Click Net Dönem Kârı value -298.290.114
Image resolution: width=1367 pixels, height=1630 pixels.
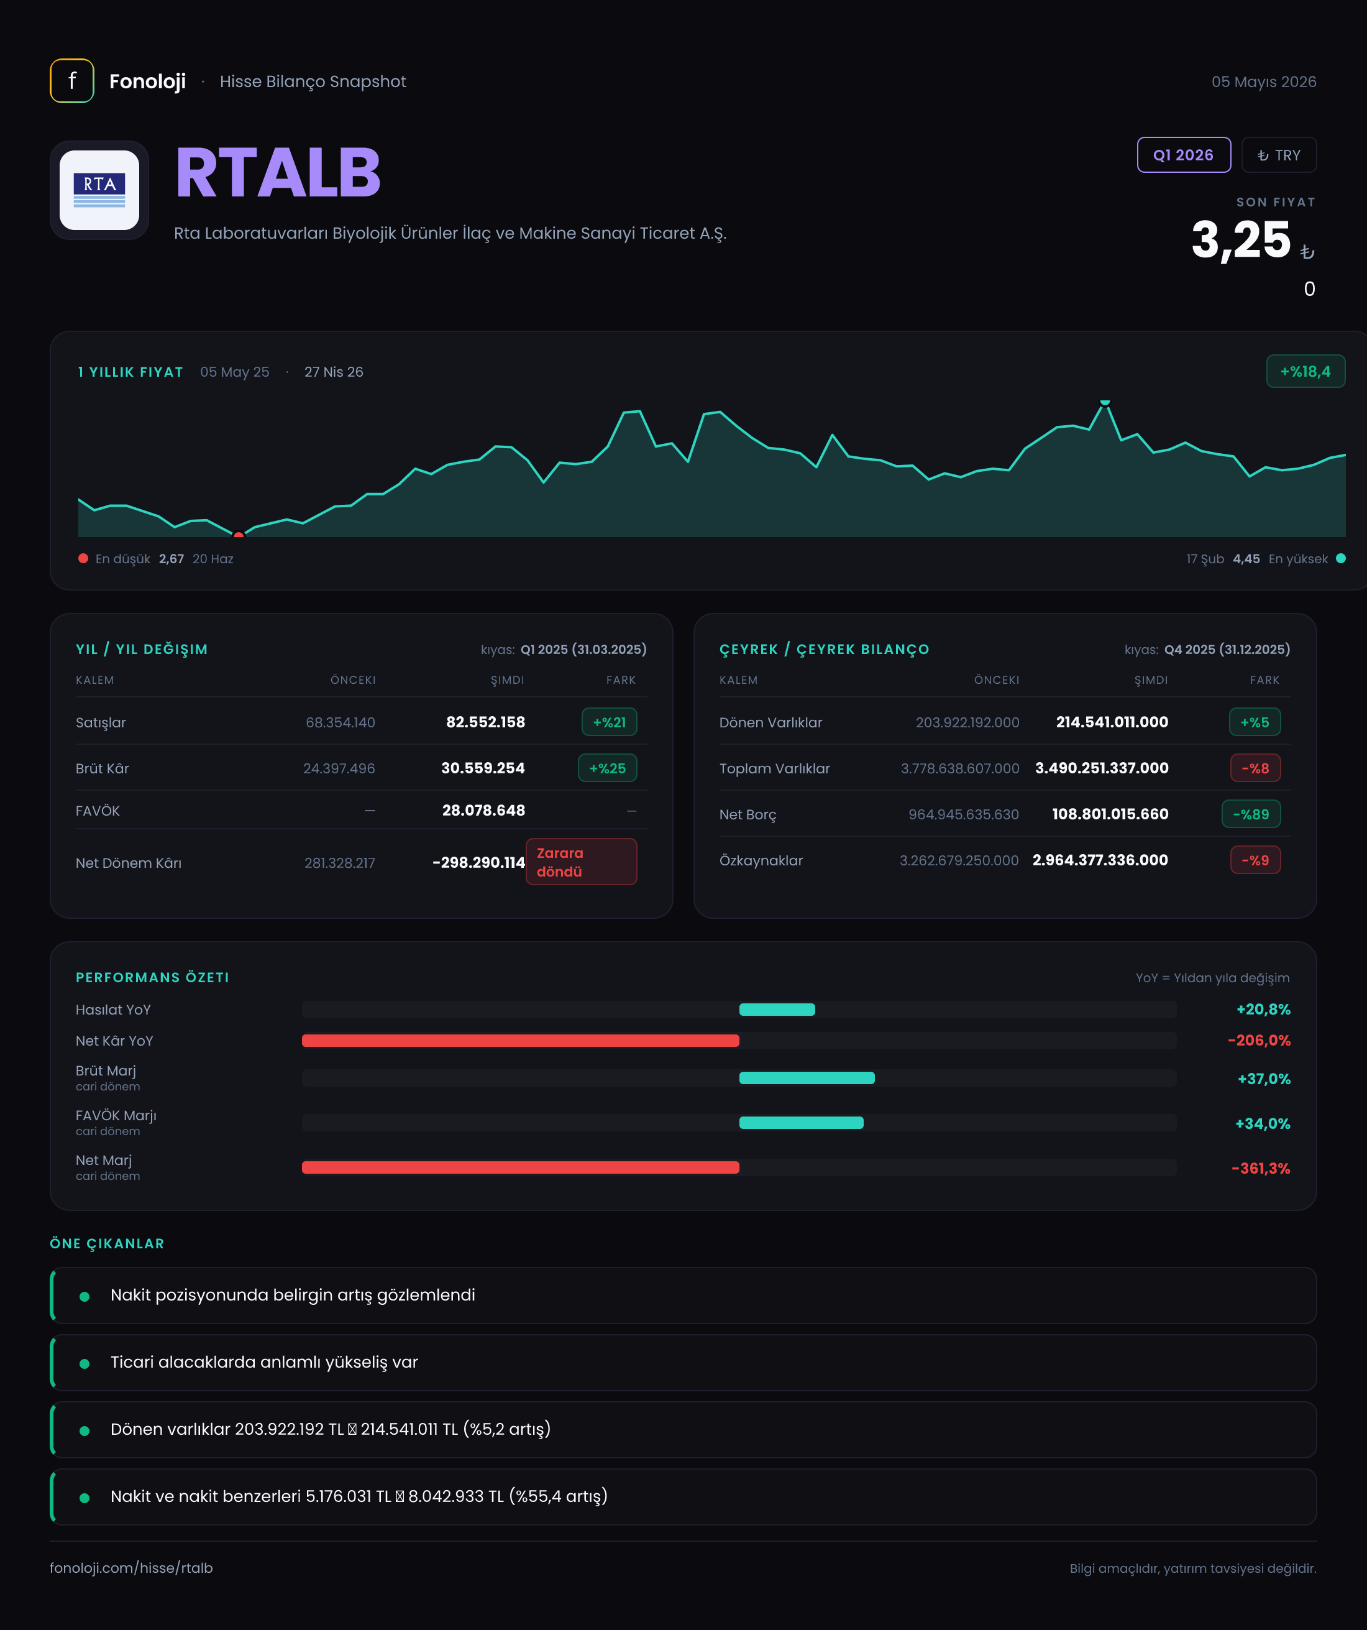pyautogui.click(x=478, y=862)
